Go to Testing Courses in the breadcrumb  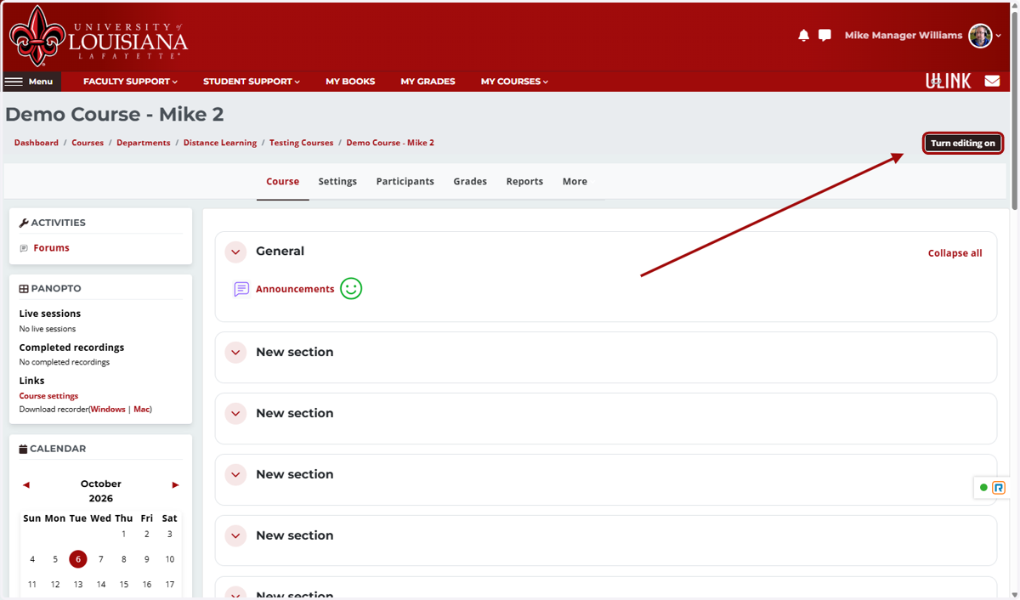click(x=302, y=143)
